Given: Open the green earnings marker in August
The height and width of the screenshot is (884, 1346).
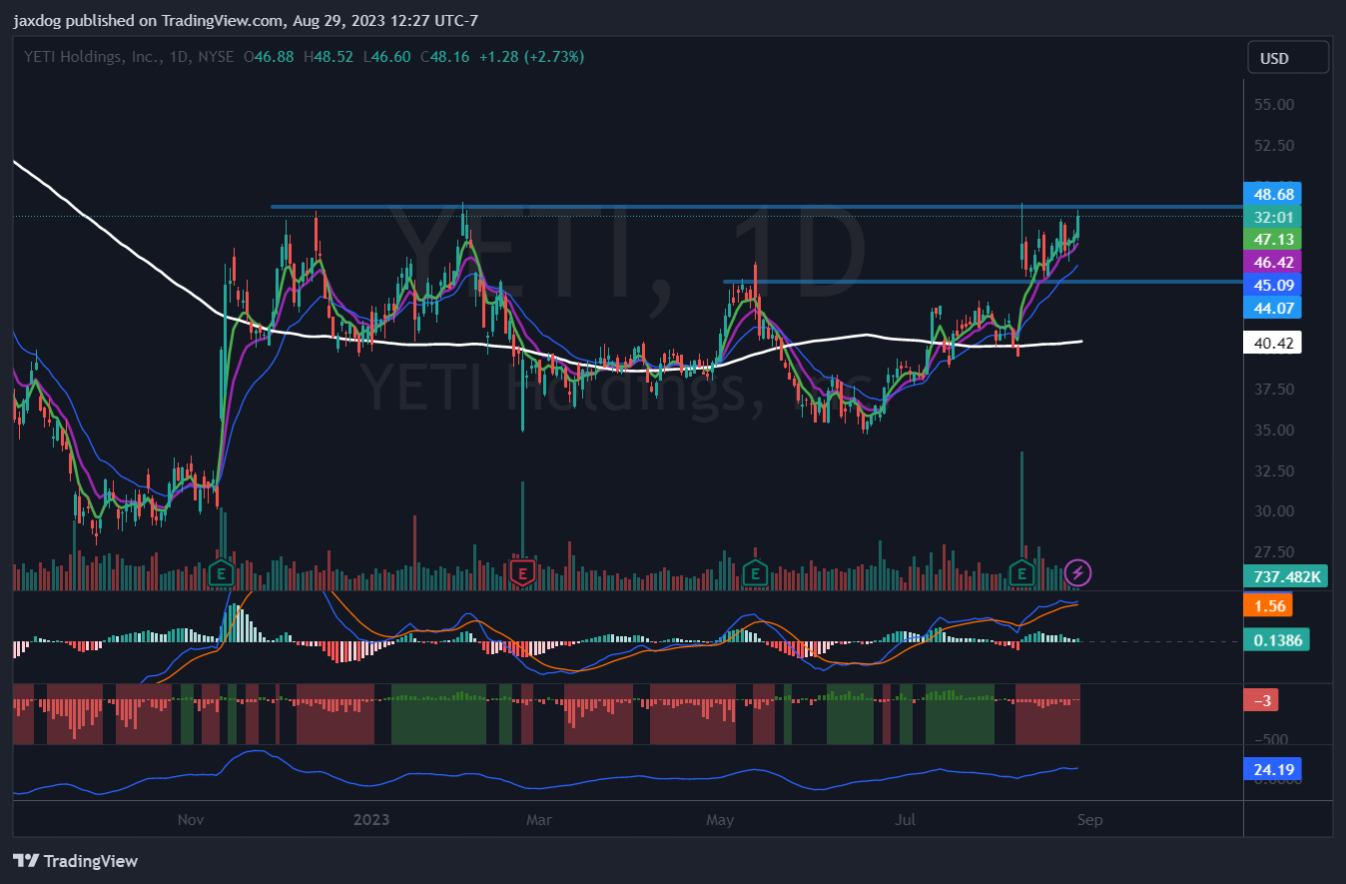Looking at the screenshot, I should (x=1020, y=573).
